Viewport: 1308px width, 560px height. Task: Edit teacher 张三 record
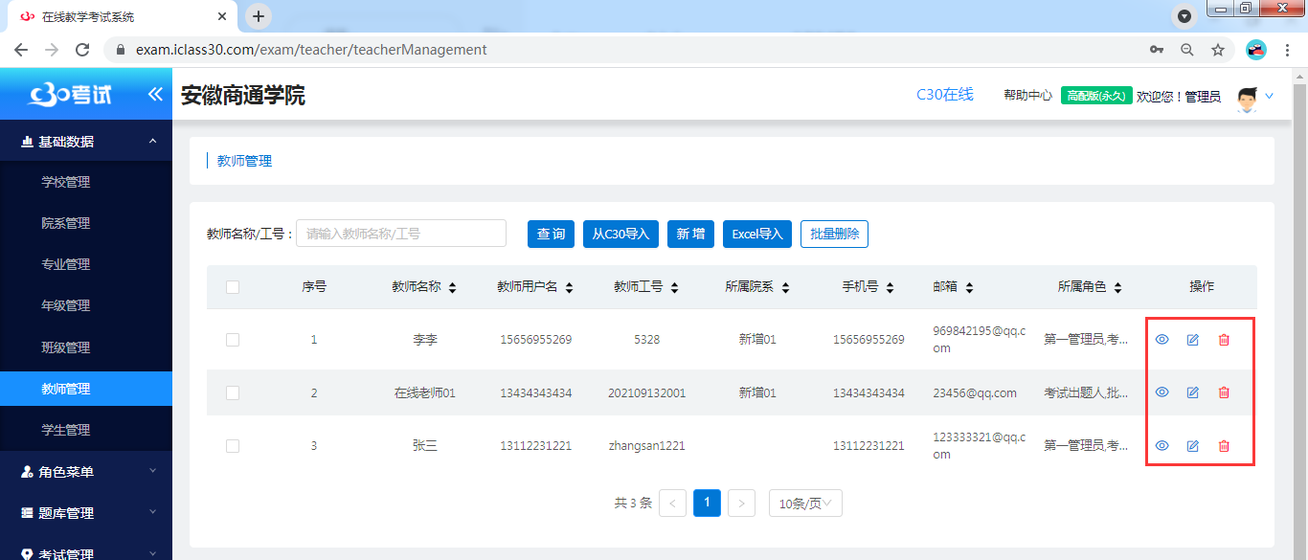pyautogui.click(x=1193, y=446)
